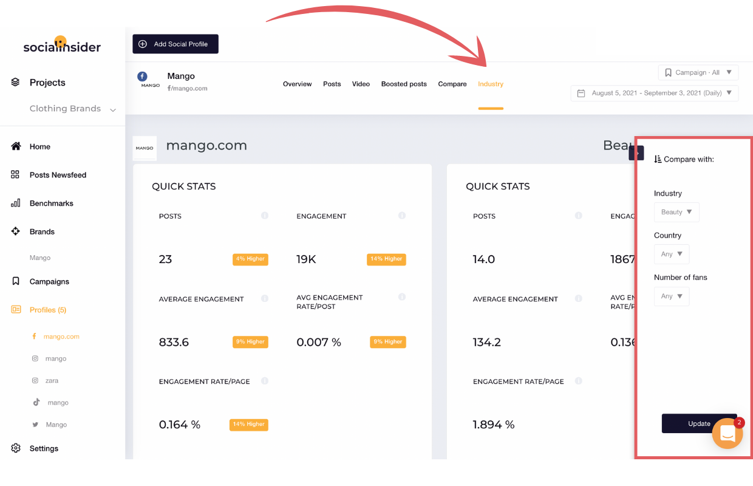Open the Industry Beauty dropdown
This screenshot has width=753, height=486.
tap(676, 212)
